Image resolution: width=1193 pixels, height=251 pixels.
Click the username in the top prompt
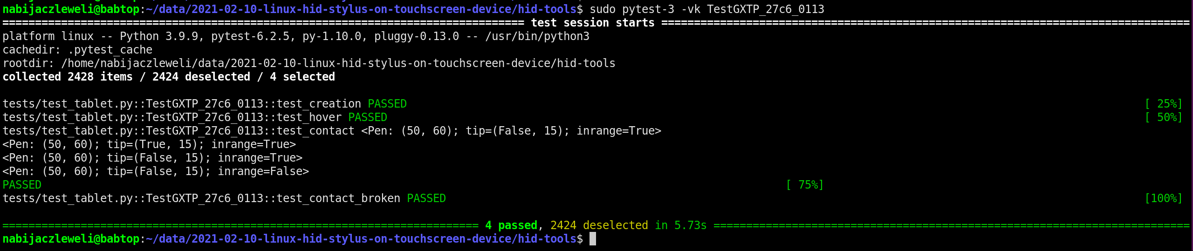[x=47, y=9]
